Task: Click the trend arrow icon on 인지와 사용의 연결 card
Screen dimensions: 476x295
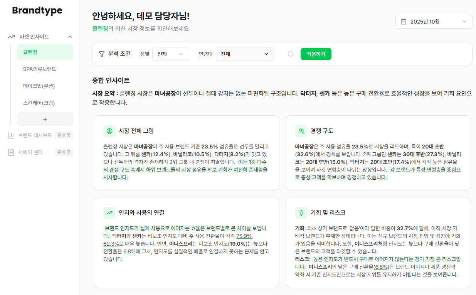Action: (x=109, y=212)
